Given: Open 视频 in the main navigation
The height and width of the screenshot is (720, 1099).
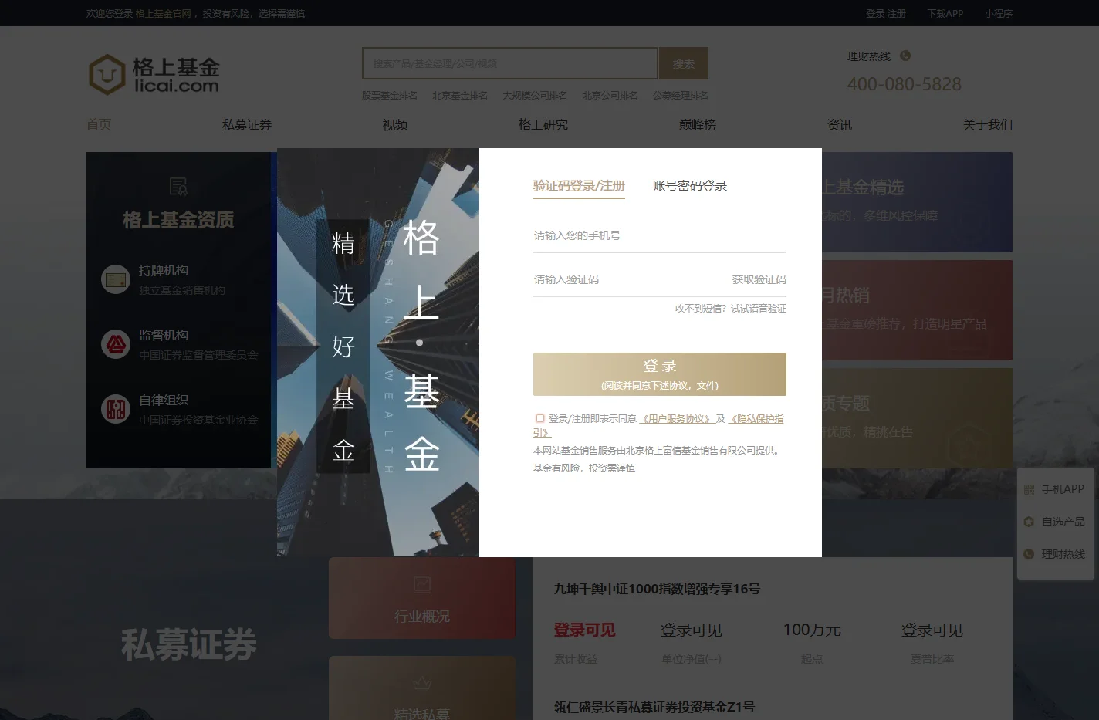Looking at the screenshot, I should (x=395, y=125).
